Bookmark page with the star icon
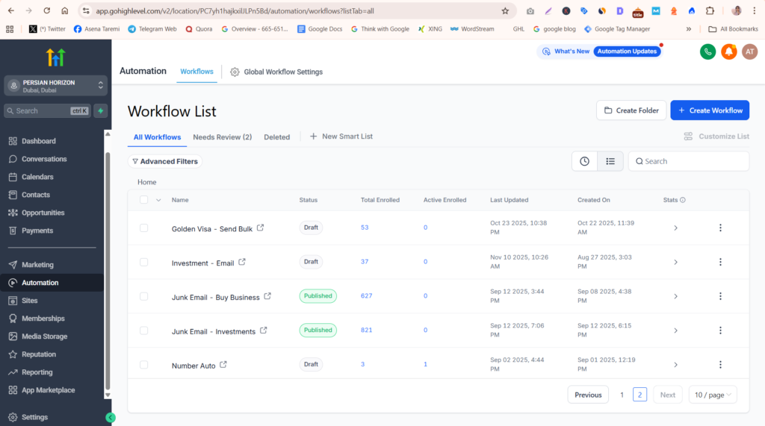Viewport: 765px width, 426px height. pos(505,10)
